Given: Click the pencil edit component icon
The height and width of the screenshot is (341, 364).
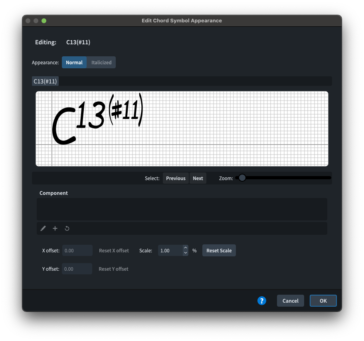Looking at the screenshot, I should click(x=43, y=228).
